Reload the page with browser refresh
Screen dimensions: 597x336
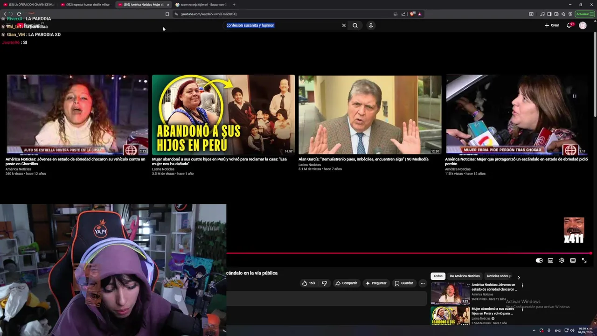pos(19,14)
